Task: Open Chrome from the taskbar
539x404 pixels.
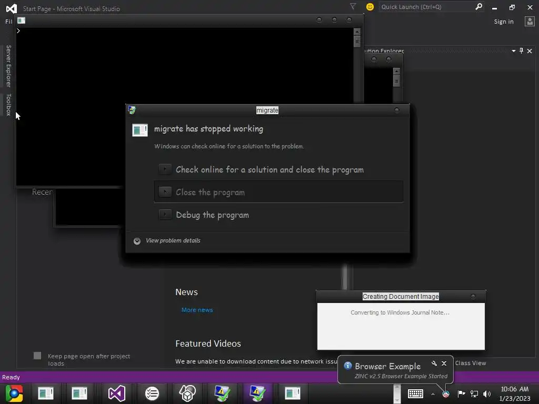Action: pyautogui.click(x=14, y=393)
